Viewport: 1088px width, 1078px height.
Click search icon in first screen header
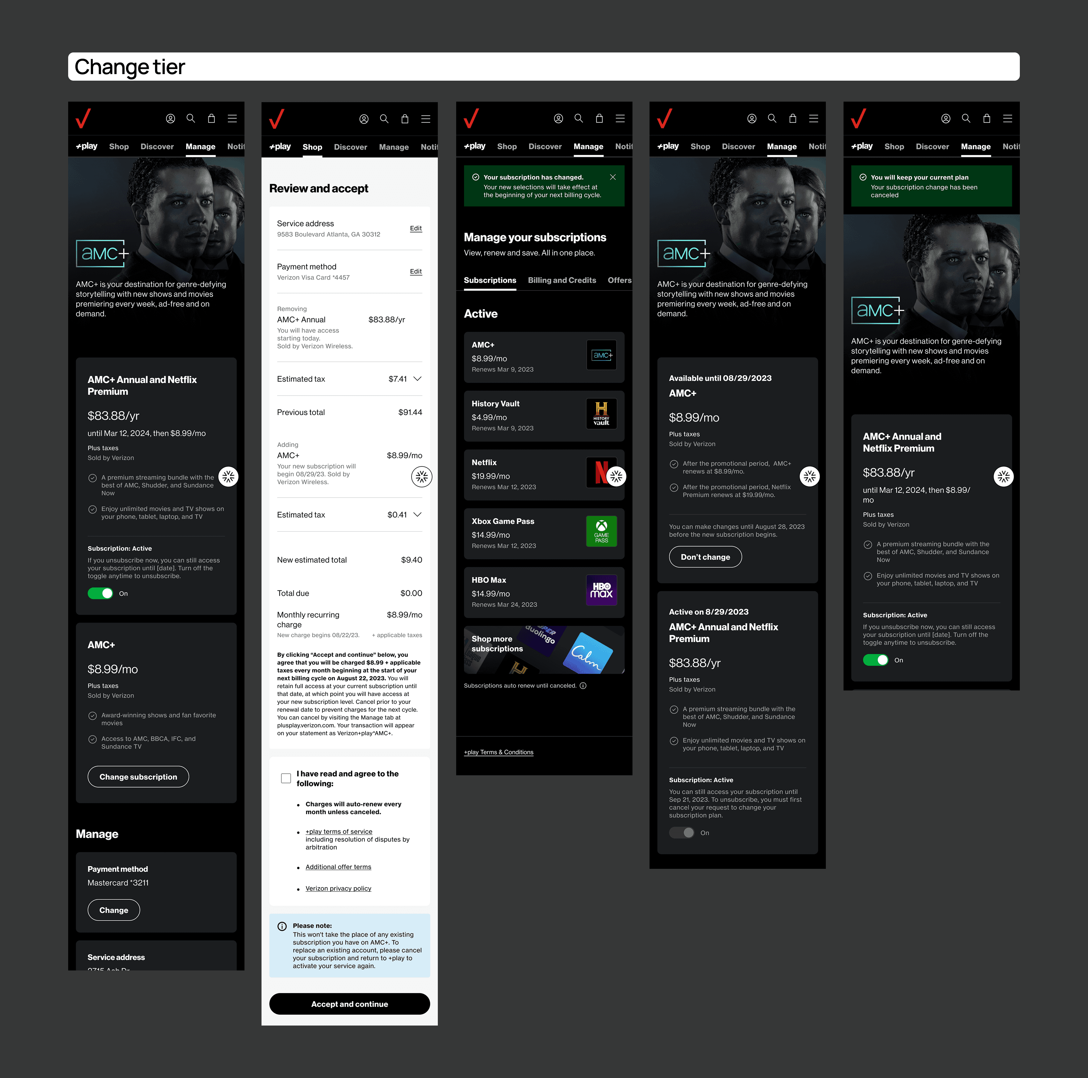tap(191, 118)
